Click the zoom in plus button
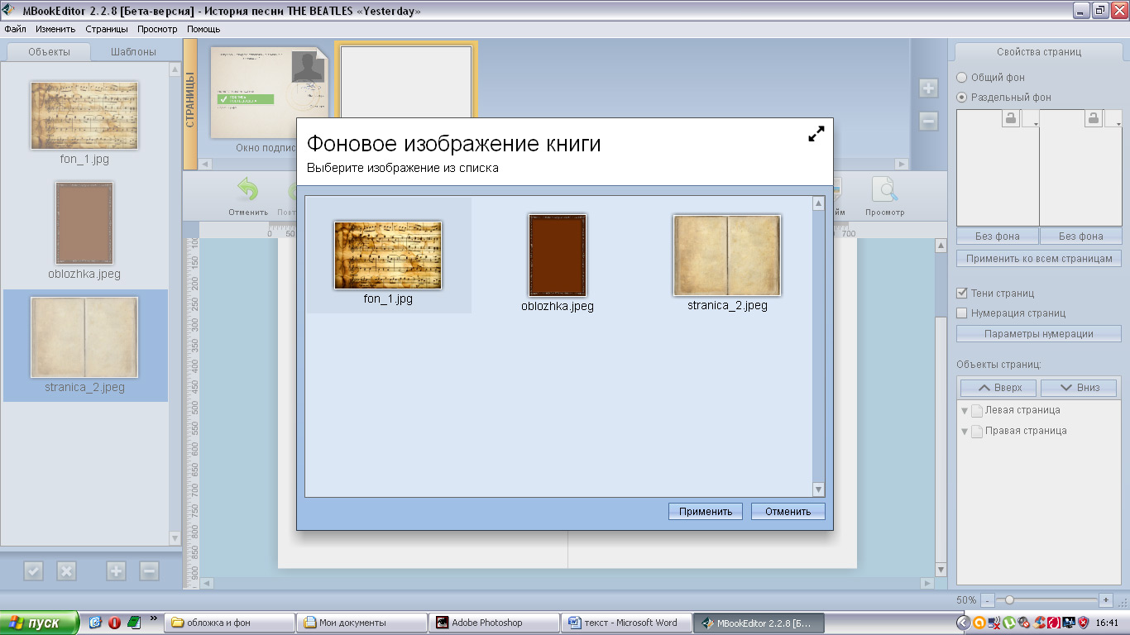Image resolution: width=1130 pixels, height=635 pixels. (x=1106, y=599)
